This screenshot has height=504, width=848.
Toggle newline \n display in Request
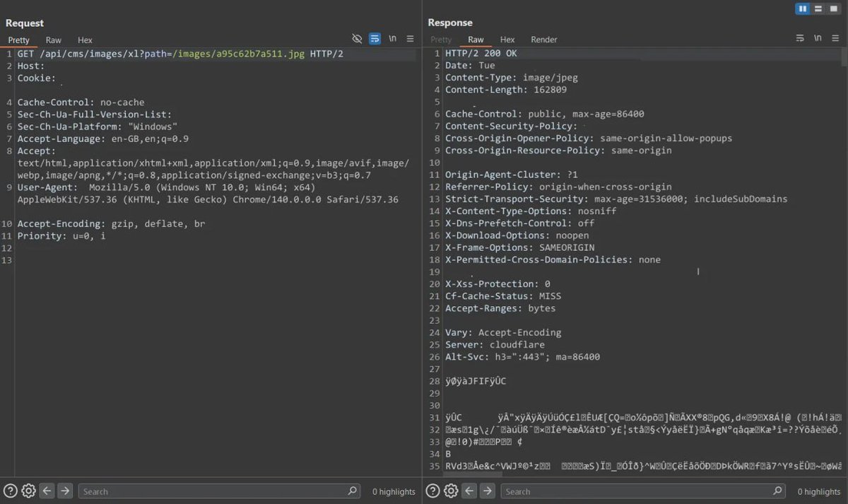point(392,39)
